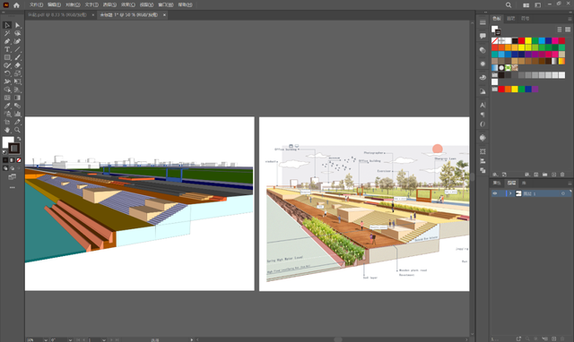This screenshot has width=574, height=342.
Task: Open the 文件(F) menu
Action: [36, 4]
